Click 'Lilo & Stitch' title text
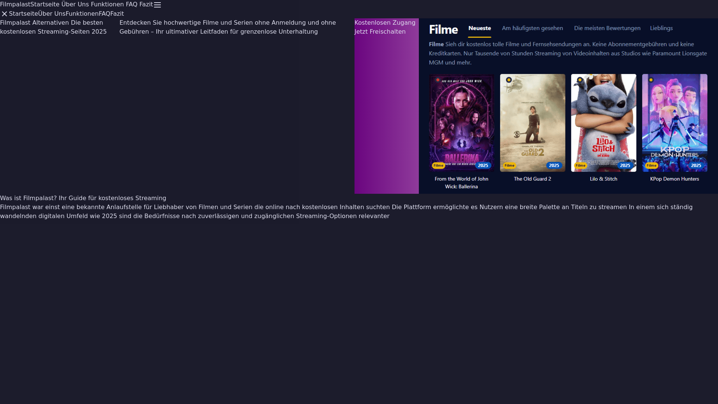This screenshot has height=404, width=718. click(x=604, y=179)
